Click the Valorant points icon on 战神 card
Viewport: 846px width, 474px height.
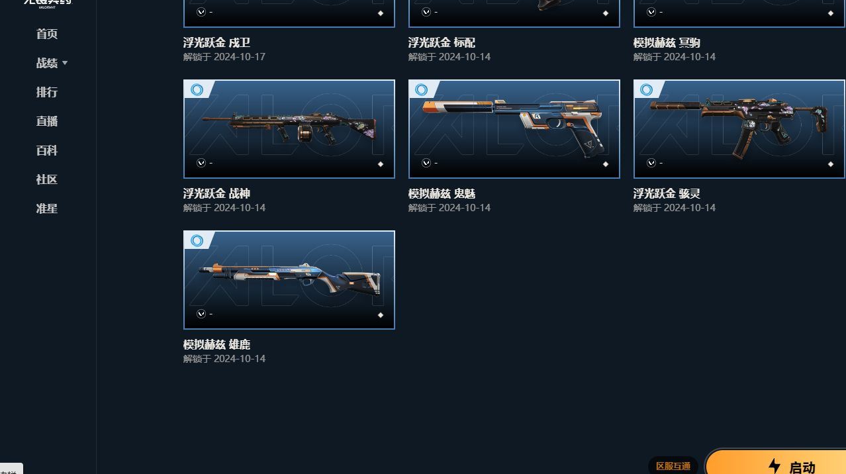[201, 163]
